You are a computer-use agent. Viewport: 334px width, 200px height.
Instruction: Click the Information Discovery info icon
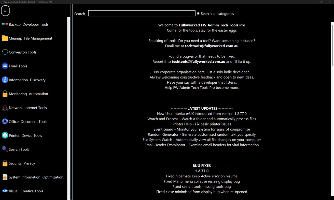coord(5,80)
